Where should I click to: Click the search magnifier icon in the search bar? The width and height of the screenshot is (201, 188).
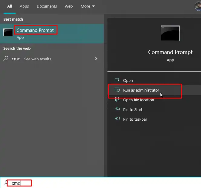6,183
